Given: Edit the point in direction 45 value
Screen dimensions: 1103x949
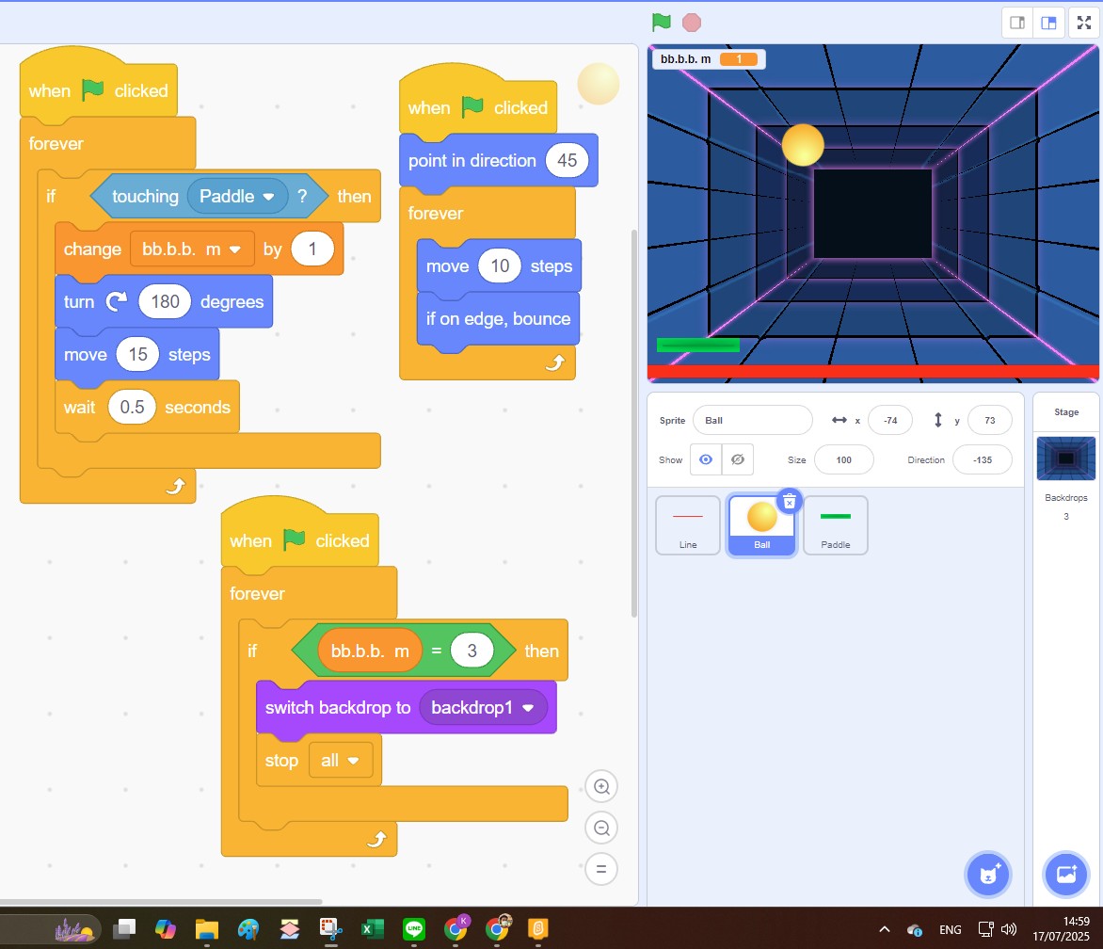Looking at the screenshot, I should point(567,160).
